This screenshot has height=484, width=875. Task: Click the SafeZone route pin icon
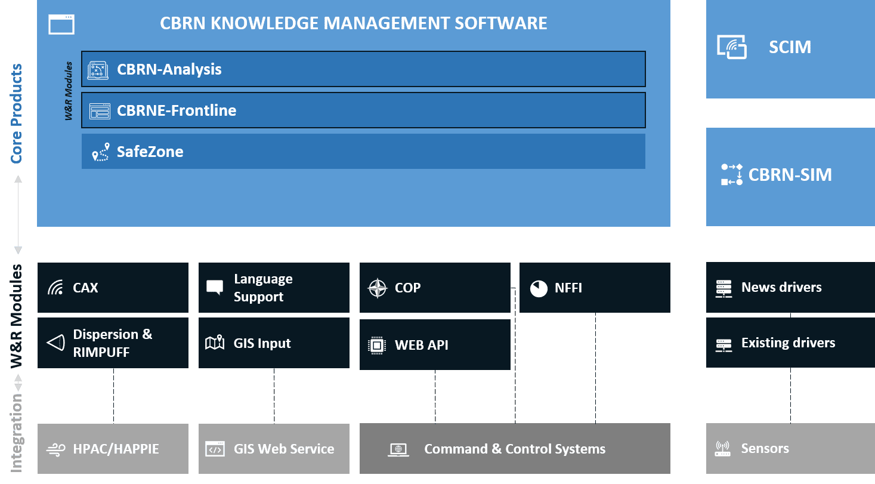pyautogui.click(x=100, y=152)
